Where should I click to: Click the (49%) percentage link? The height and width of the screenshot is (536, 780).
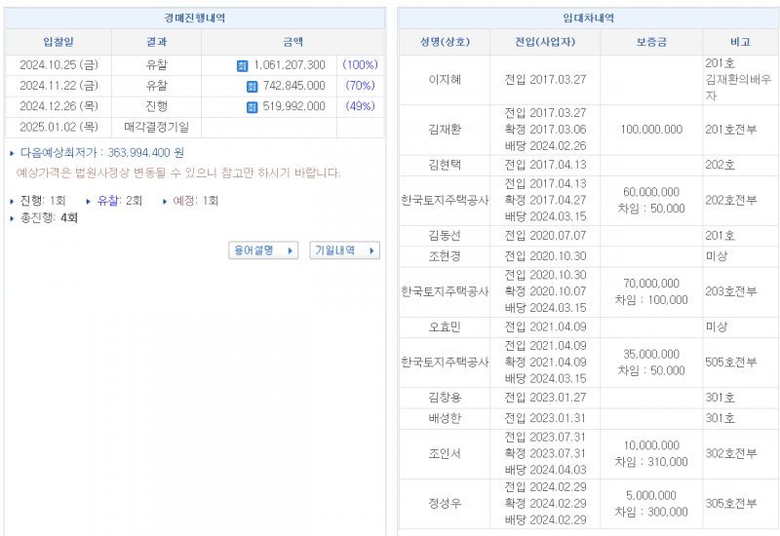click(x=360, y=106)
